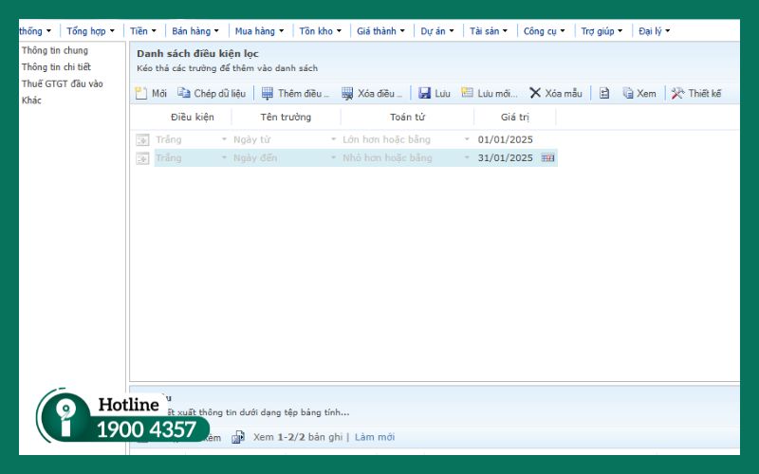The image size is (759, 474).
Task: Open the Trắng dropdown in Ngày đến row
Action: coord(224,157)
